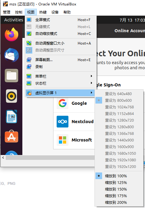Select 重设为 1152x864 resolution

pyautogui.click(x=119, y=114)
